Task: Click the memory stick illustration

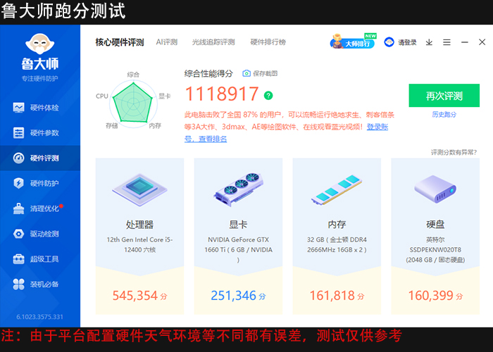Action: [x=337, y=189]
